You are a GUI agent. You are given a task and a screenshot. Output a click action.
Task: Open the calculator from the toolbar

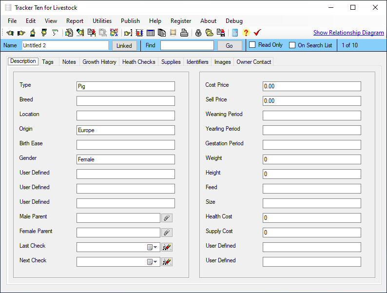tap(235, 33)
